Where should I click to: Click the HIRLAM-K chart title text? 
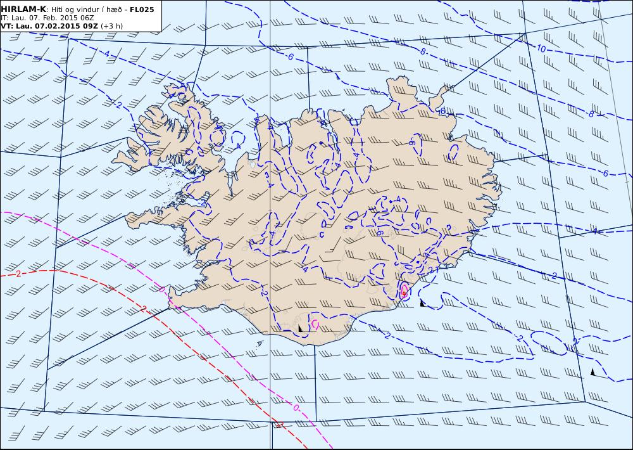[24, 10]
